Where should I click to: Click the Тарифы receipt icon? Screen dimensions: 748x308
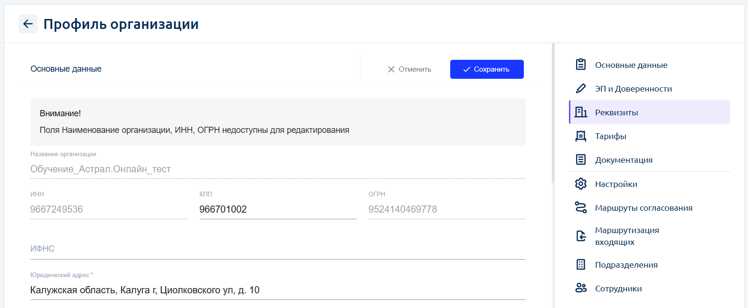tap(581, 136)
